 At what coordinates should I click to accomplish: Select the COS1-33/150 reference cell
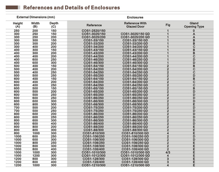tap(94, 40)
